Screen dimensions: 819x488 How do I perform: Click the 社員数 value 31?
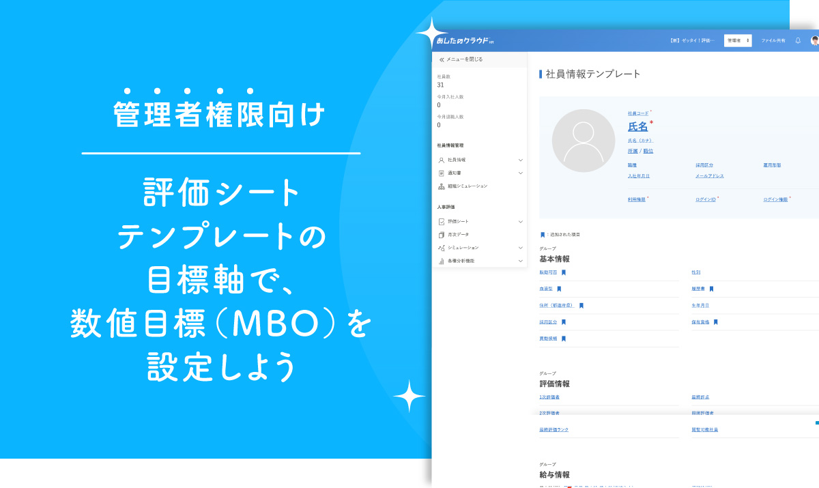pyautogui.click(x=440, y=85)
